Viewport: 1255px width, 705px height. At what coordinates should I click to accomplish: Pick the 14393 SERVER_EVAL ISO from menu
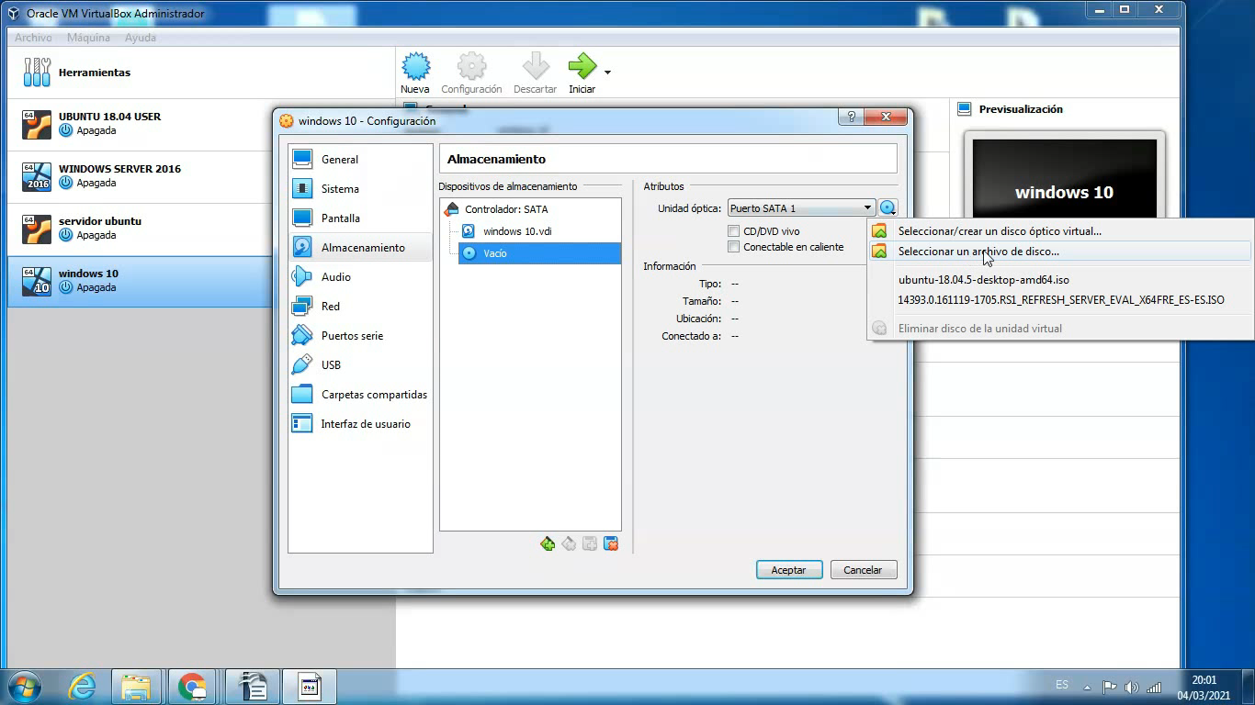(x=1061, y=300)
